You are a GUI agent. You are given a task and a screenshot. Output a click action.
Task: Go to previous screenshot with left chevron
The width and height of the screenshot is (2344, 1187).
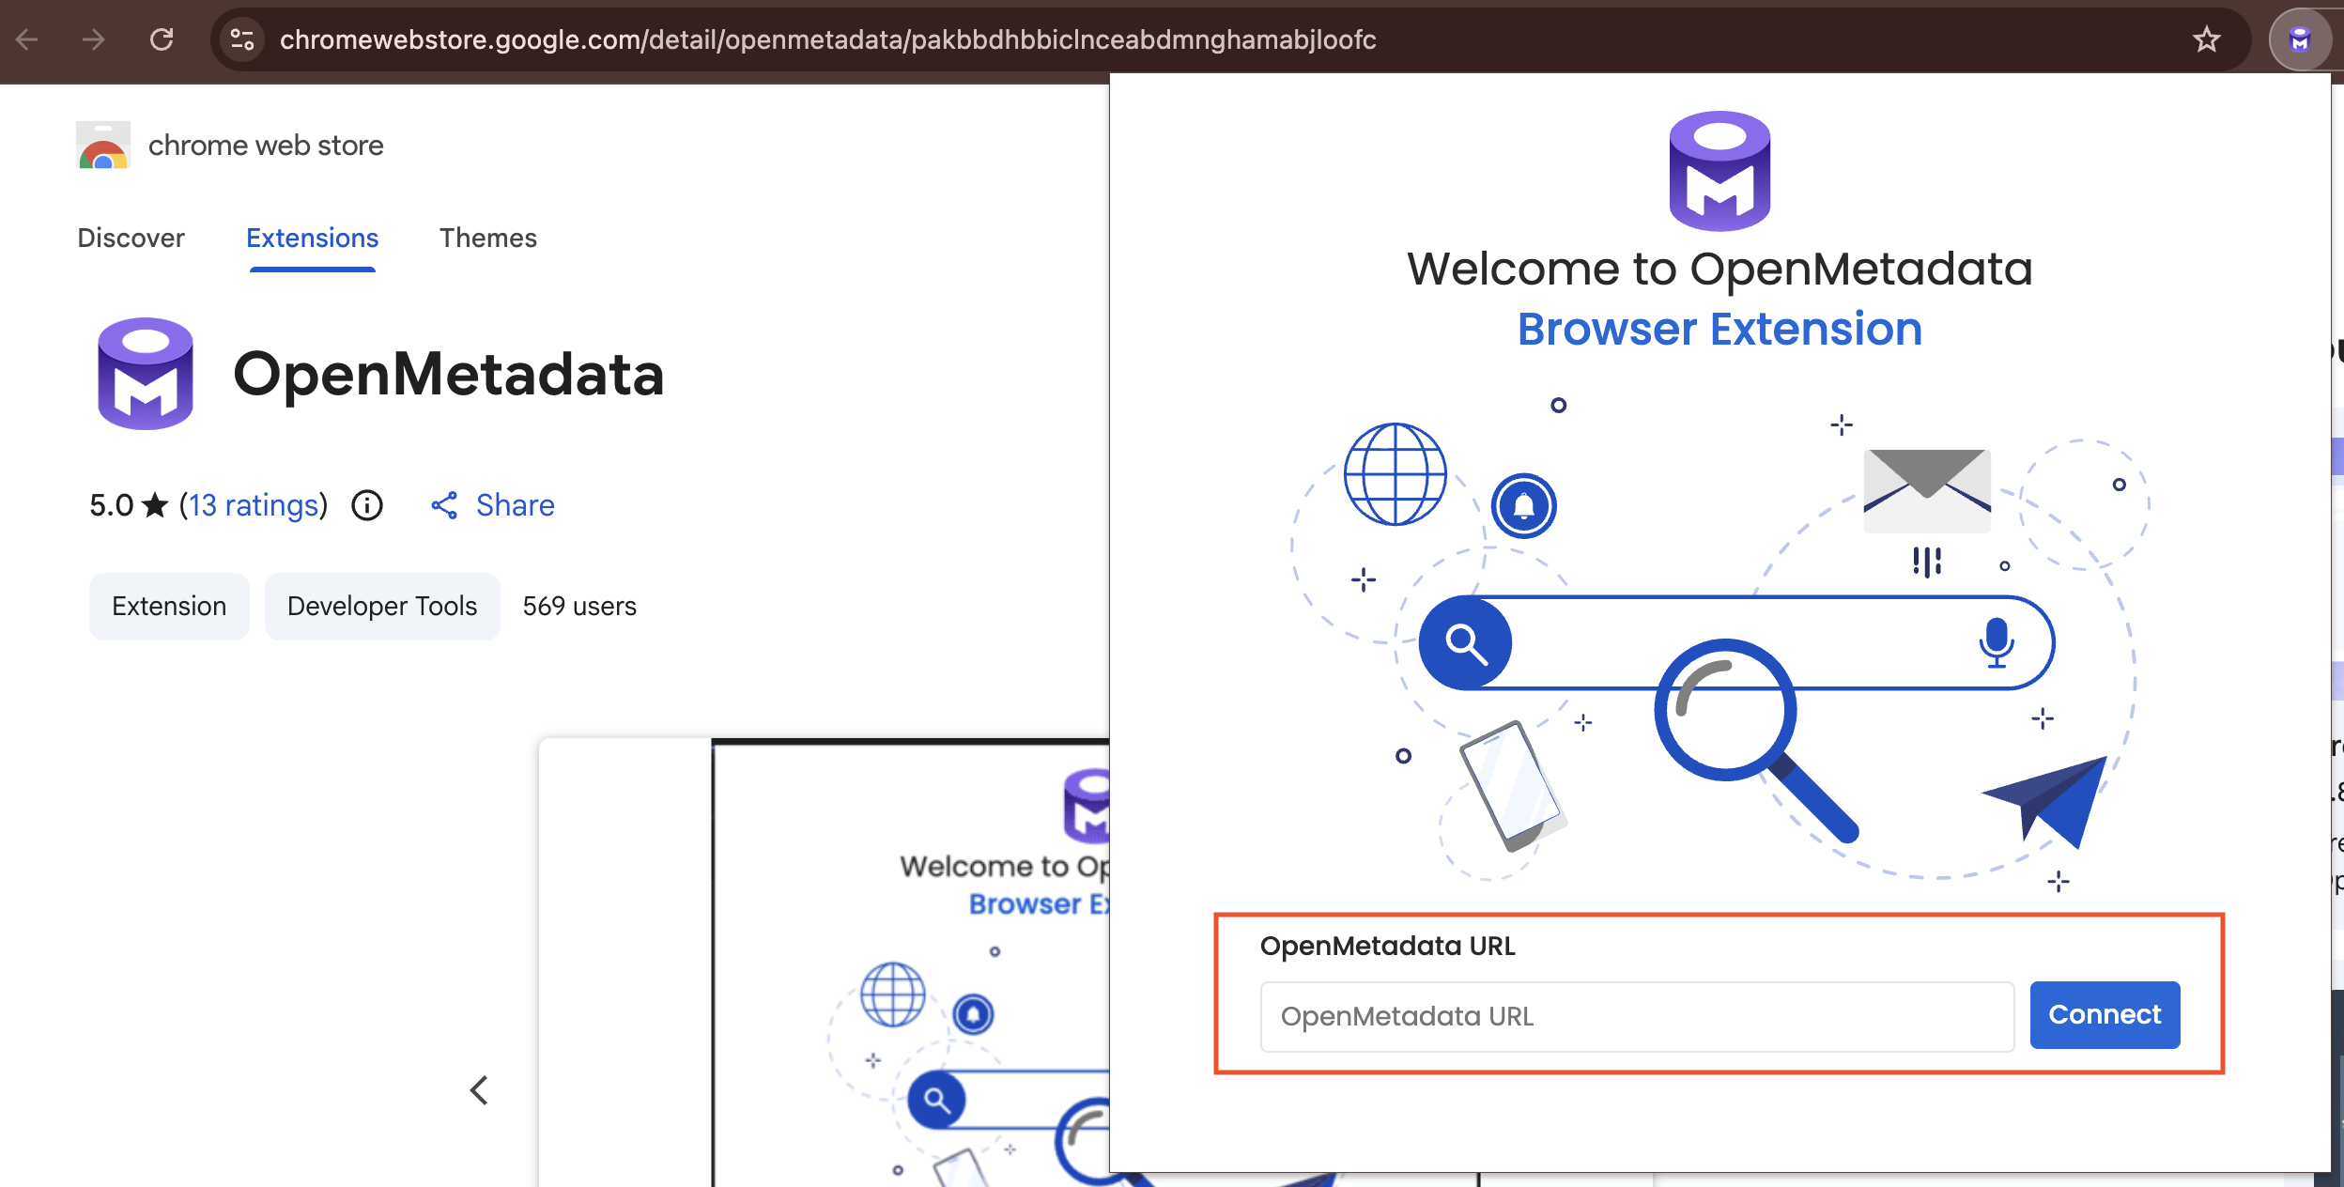(x=479, y=1090)
